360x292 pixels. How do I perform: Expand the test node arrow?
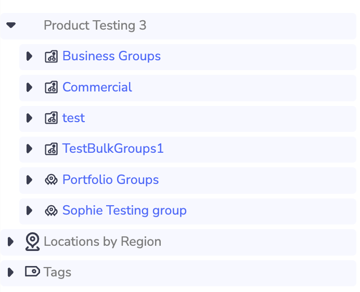pyautogui.click(x=29, y=118)
